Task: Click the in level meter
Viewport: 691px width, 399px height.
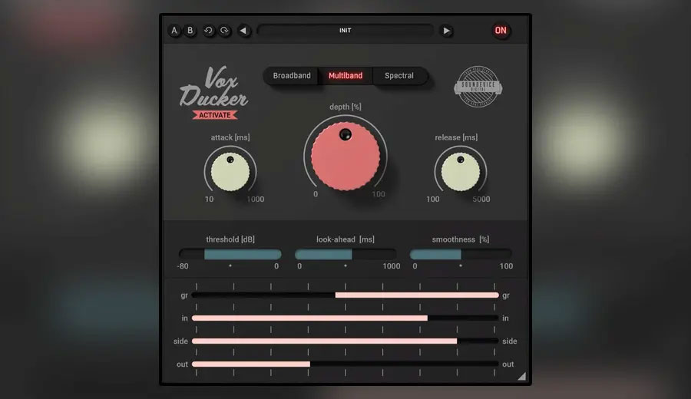Action: pyautogui.click(x=345, y=318)
